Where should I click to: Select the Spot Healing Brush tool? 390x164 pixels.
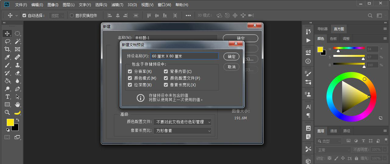(x=18, y=57)
